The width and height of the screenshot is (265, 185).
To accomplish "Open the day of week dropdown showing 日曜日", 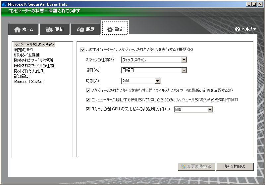I will pos(184,70).
